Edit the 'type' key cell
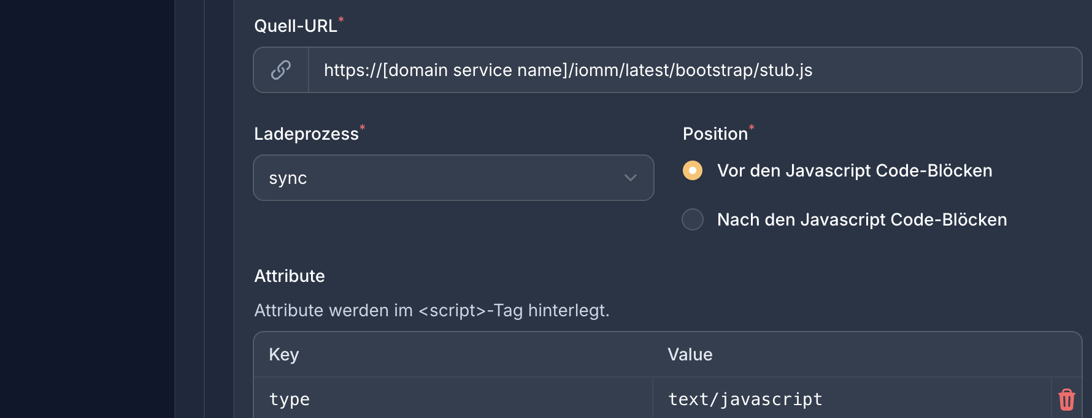 pos(453,399)
